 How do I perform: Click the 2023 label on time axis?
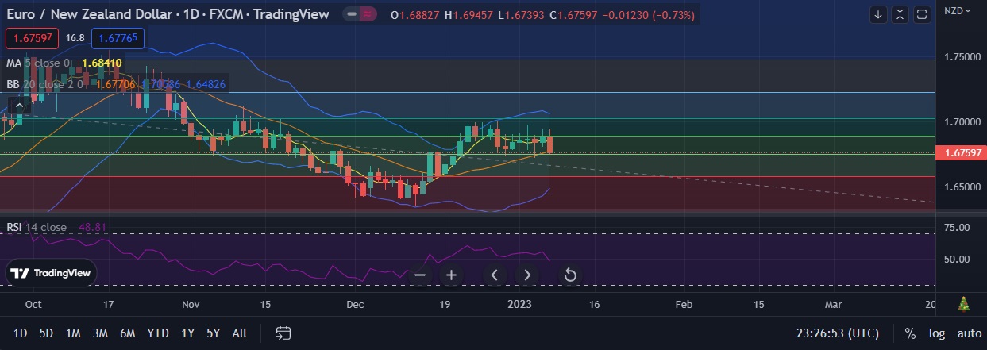(519, 304)
